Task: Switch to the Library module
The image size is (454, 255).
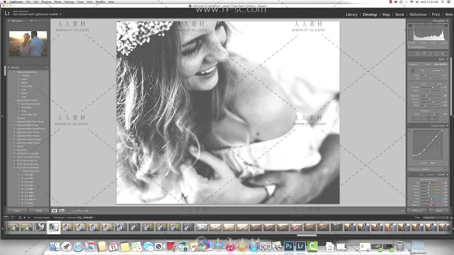Action: [x=351, y=15]
